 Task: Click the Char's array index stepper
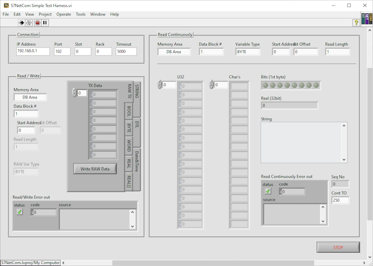point(211,84)
